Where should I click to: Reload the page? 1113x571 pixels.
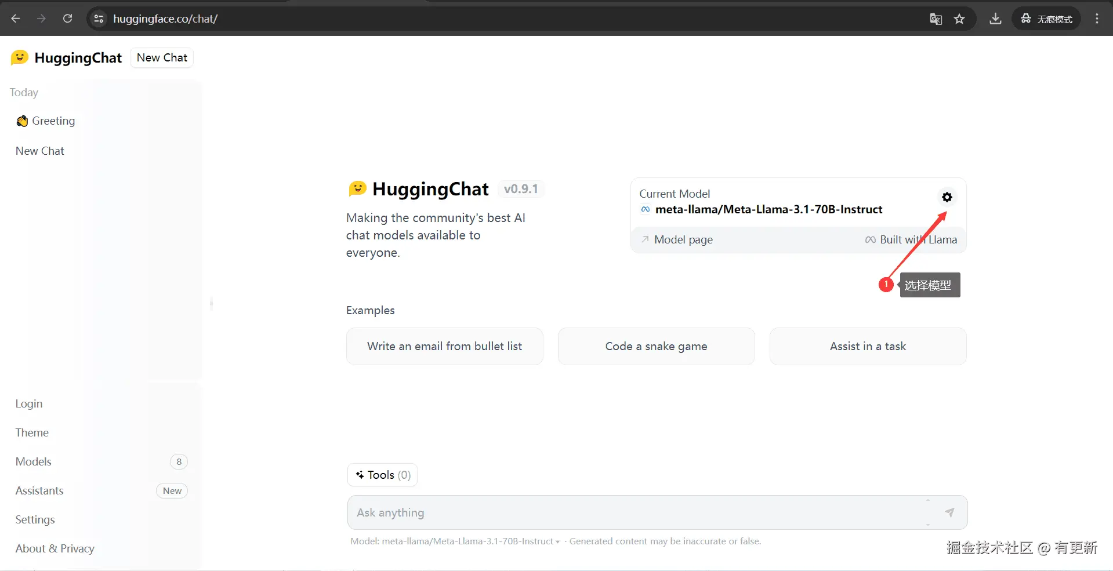click(67, 19)
